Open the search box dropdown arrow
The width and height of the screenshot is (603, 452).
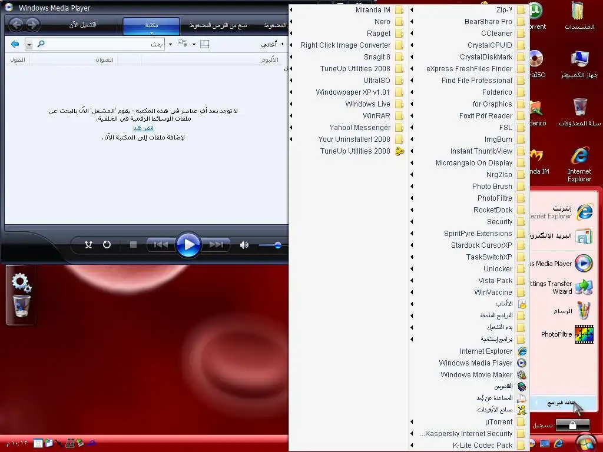click(29, 44)
